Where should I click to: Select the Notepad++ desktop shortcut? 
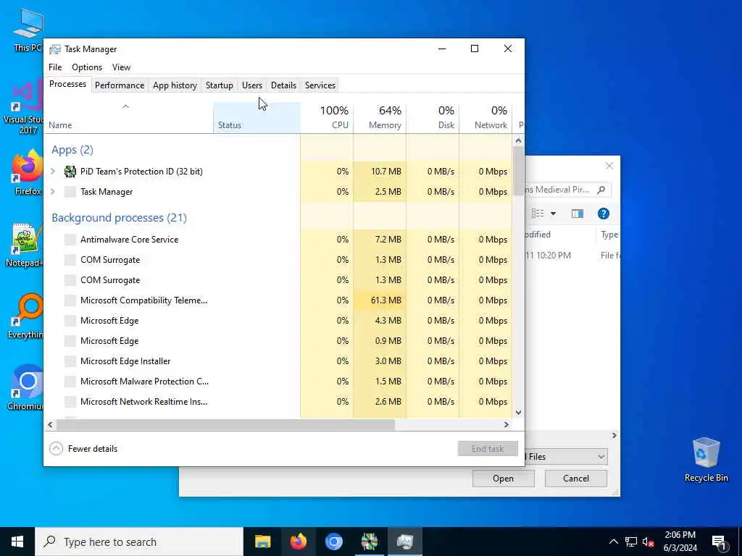click(25, 245)
